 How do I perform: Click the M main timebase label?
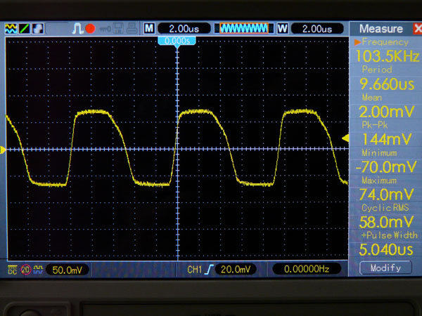click(149, 29)
